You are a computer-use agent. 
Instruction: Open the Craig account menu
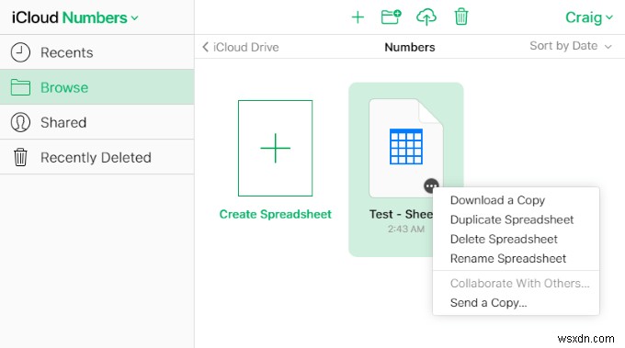point(588,17)
